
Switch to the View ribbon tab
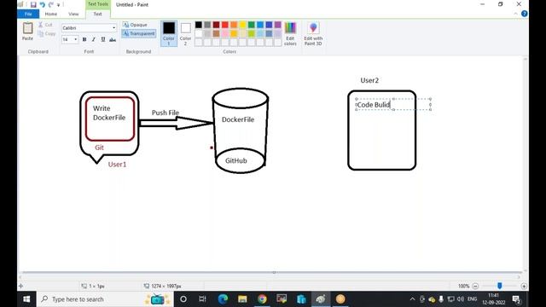pyautogui.click(x=73, y=14)
